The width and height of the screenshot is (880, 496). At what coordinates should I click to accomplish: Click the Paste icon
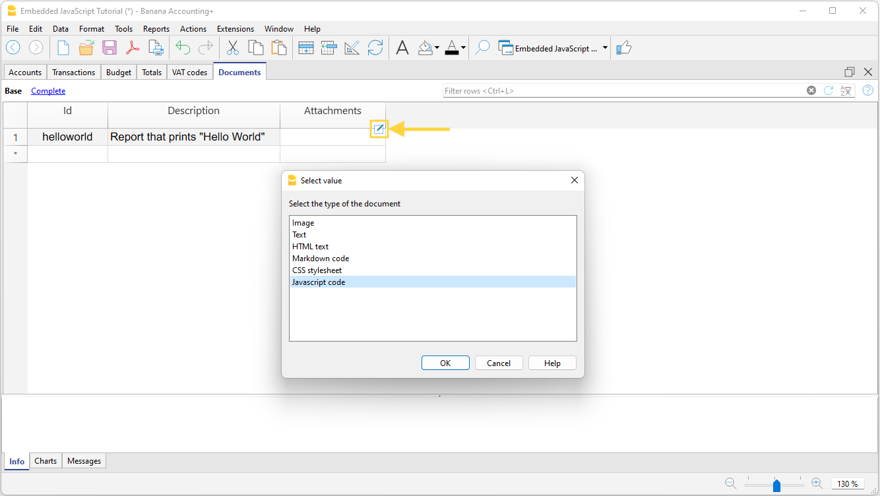[x=278, y=47]
